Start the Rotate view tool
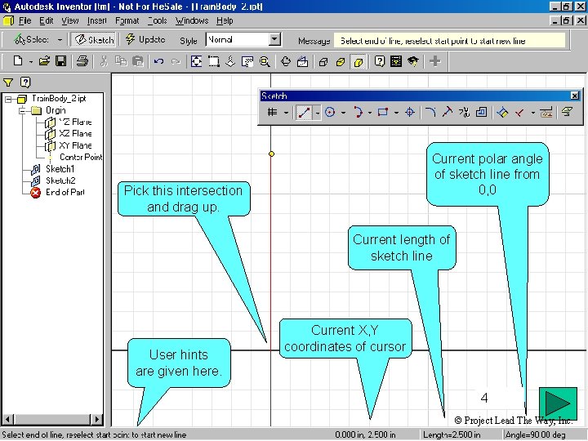 coord(285,61)
